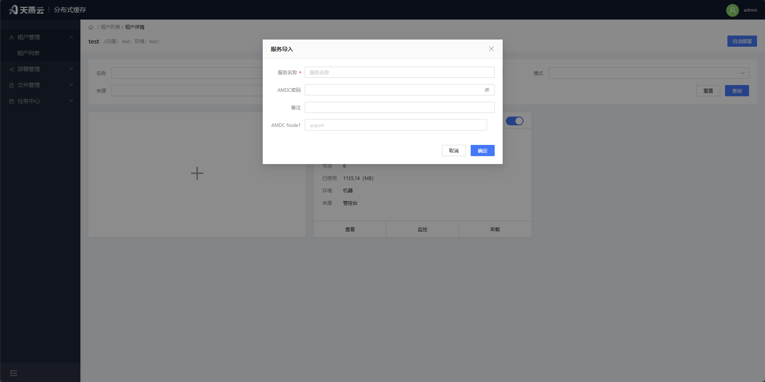Image resolution: width=765 pixels, height=382 pixels.
Task: Toggle the service card switch
Action: (x=515, y=121)
